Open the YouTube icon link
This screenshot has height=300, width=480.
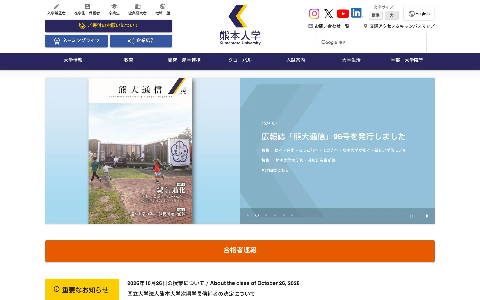coord(343,13)
